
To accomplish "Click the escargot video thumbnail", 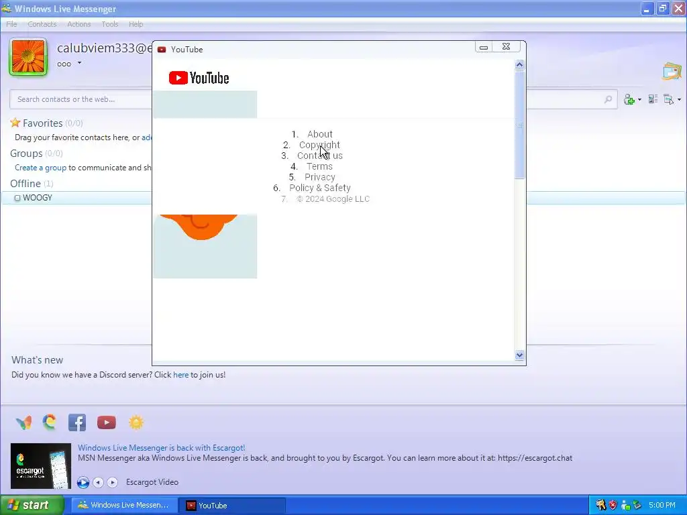I will tap(41, 466).
